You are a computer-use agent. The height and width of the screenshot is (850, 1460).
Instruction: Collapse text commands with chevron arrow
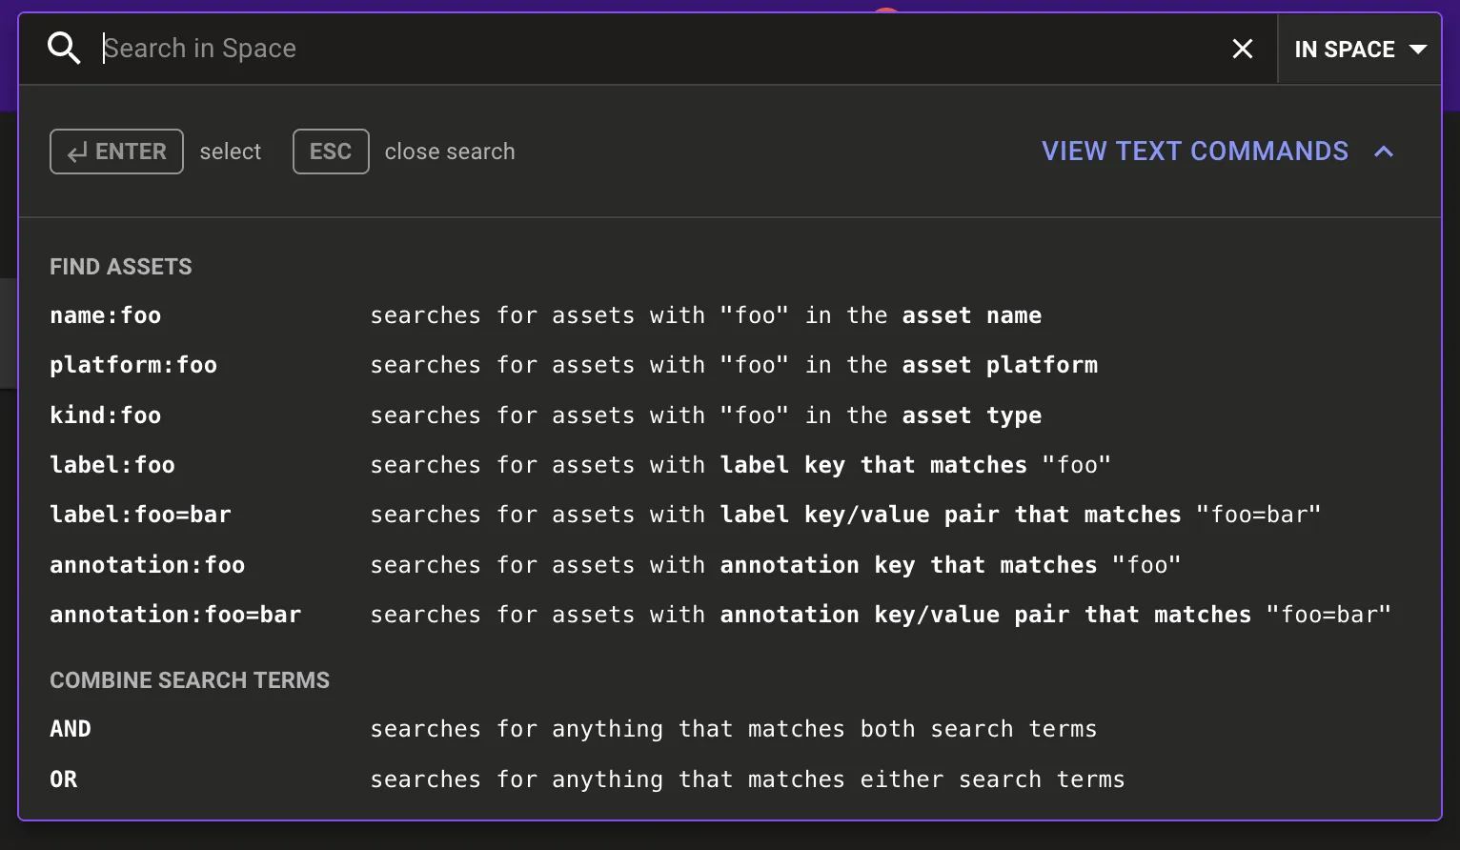1384,152
